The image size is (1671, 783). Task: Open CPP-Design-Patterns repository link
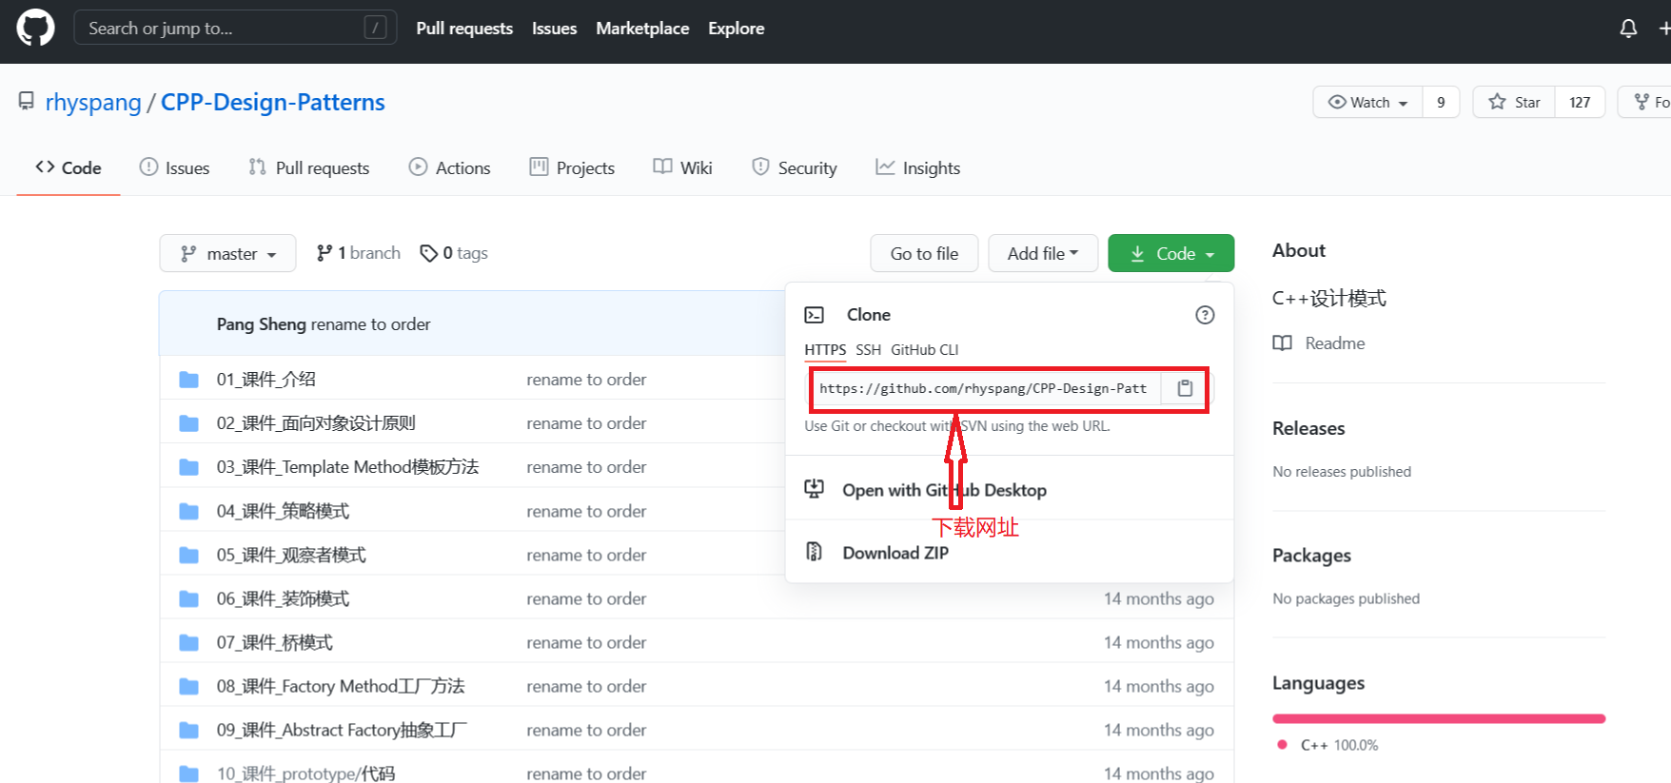[x=273, y=102]
